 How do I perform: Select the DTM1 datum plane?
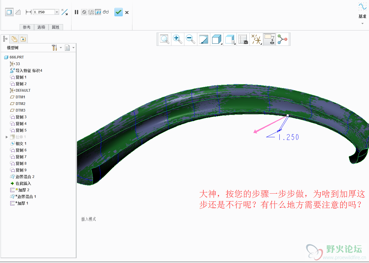tap(20, 97)
